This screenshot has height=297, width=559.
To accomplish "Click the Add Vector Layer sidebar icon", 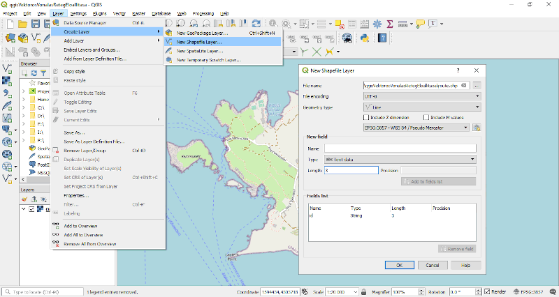I will 7,68.
